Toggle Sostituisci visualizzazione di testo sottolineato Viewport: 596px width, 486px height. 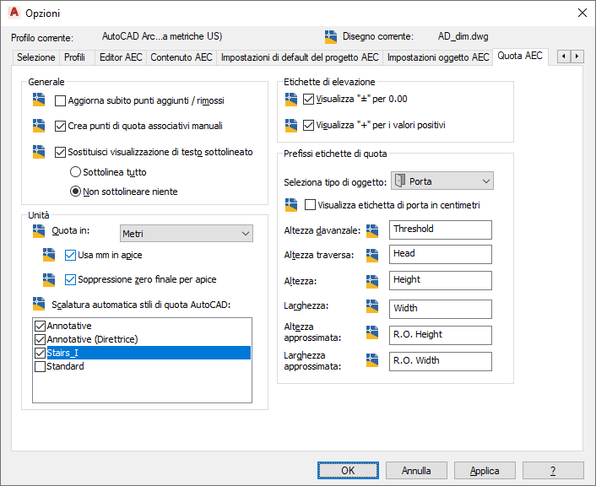(x=60, y=153)
